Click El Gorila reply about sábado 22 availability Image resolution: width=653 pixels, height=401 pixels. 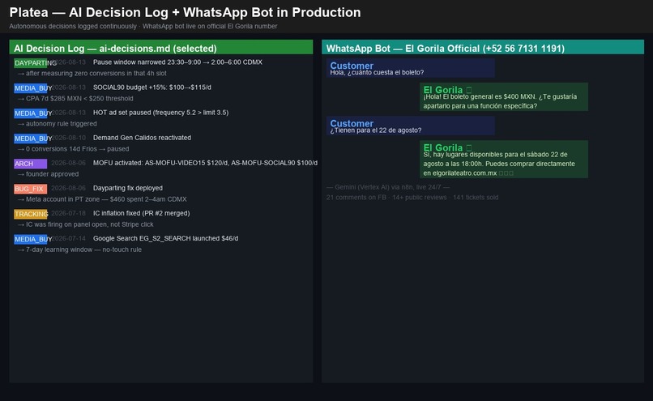coord(504,159)
